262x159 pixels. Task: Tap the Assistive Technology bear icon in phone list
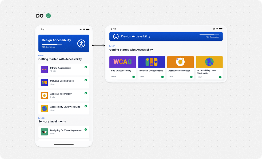[44, 95]
